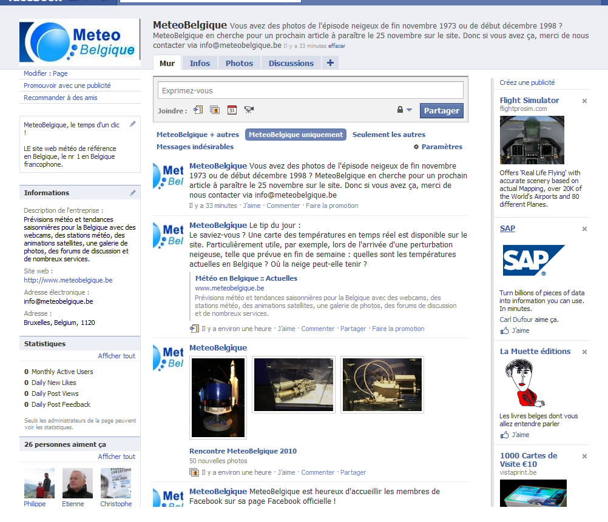Show Seulement les autres posts

tap(389, 135)
